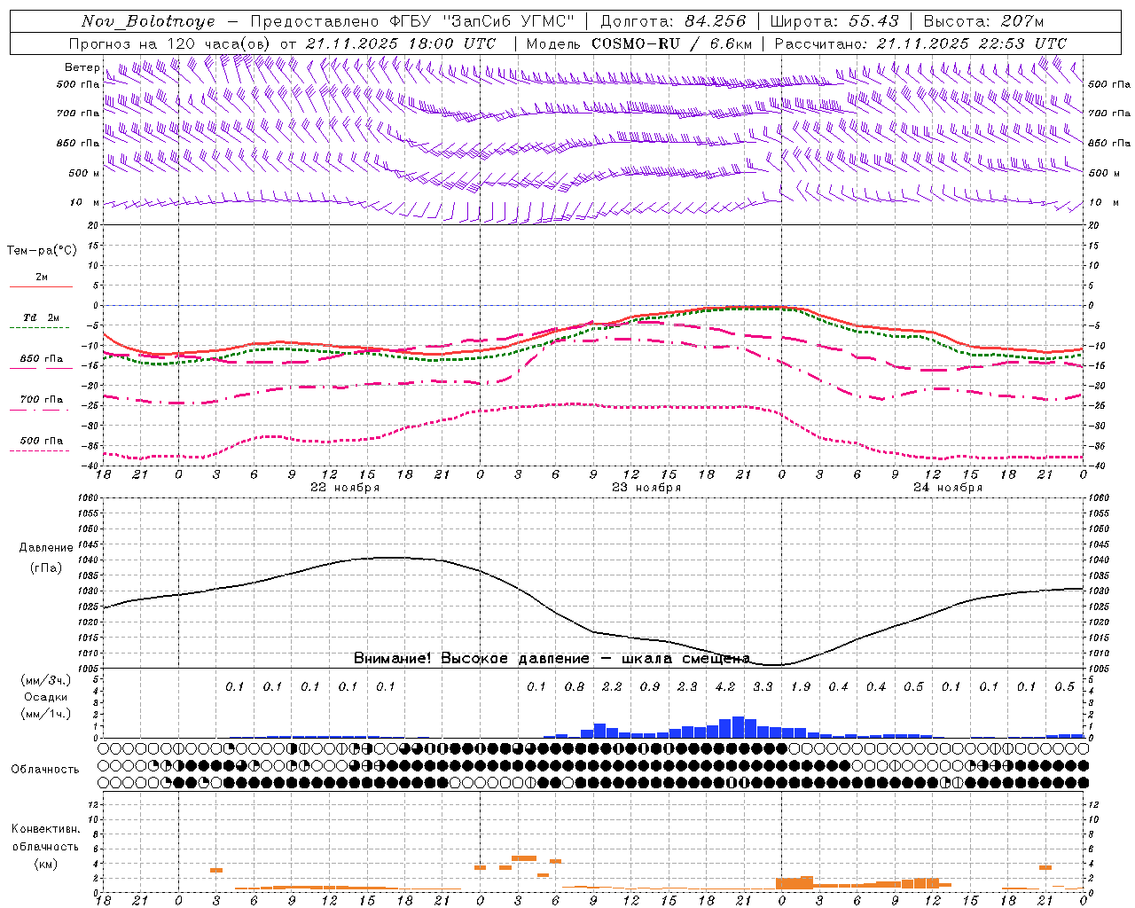
Task: Click the 2.3 precipitation value
Action: [x=687, y=686]
